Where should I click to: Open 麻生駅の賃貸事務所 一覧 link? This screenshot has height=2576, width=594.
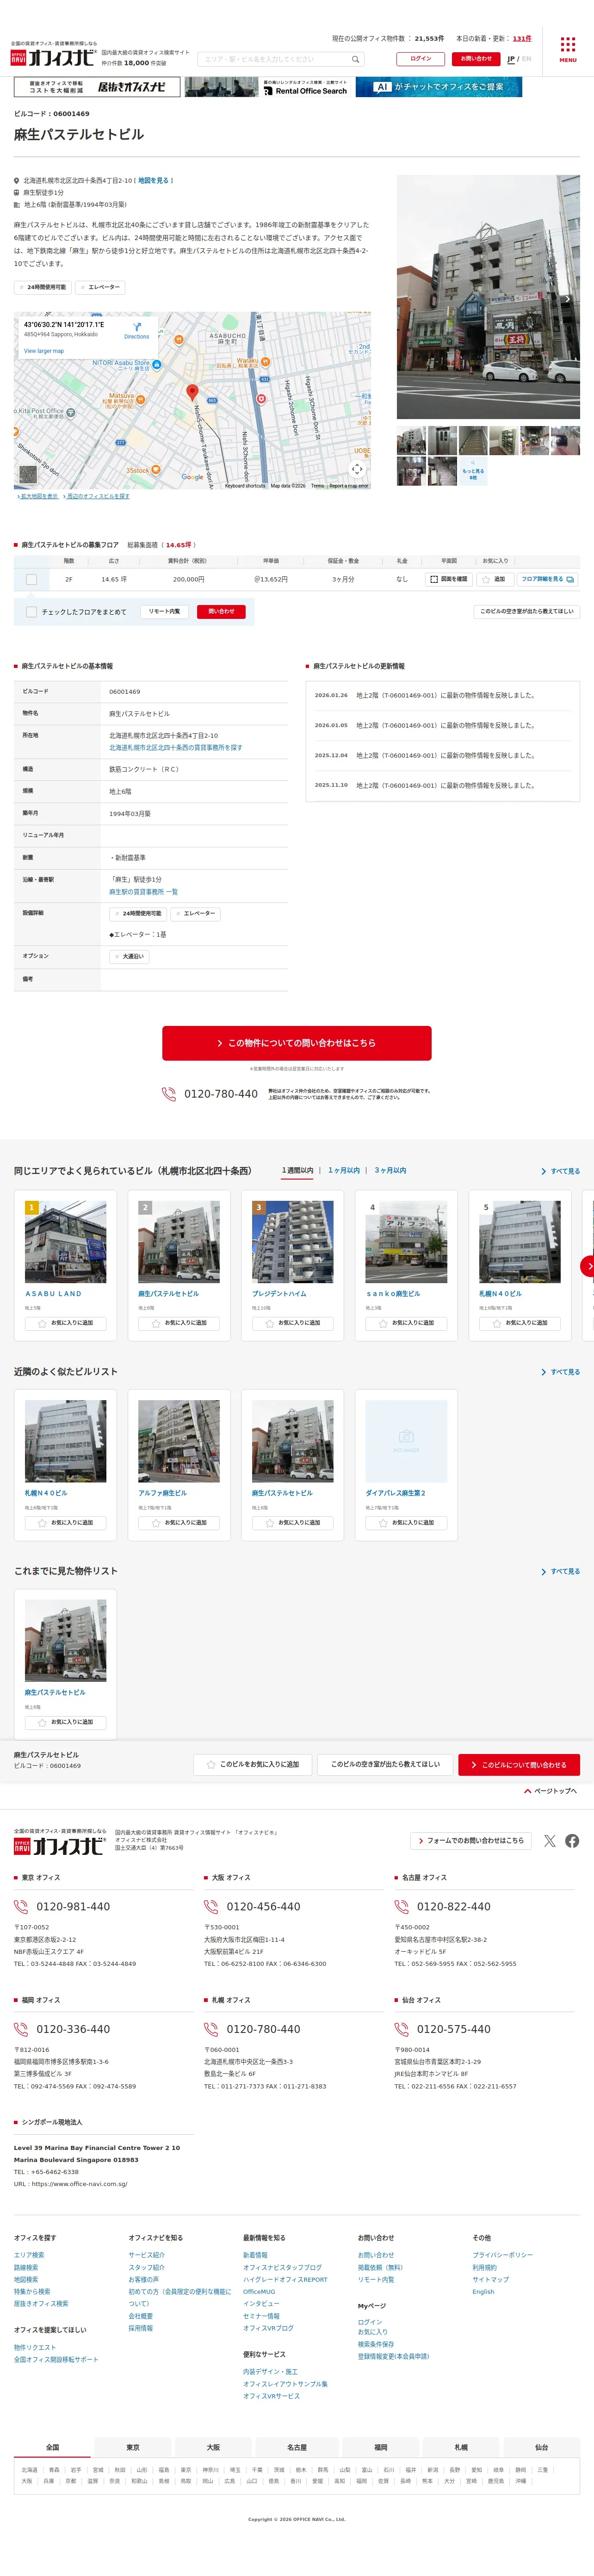[x=144, y=892]
